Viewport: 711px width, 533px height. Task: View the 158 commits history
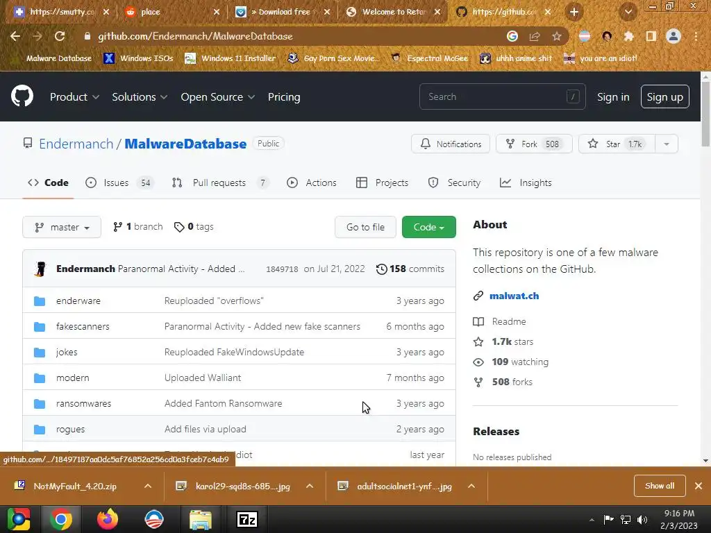tap(410, 269)
